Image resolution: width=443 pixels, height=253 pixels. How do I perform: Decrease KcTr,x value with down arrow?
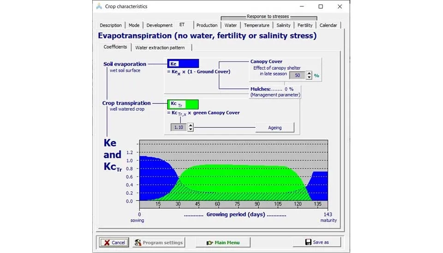click(191, 129)
